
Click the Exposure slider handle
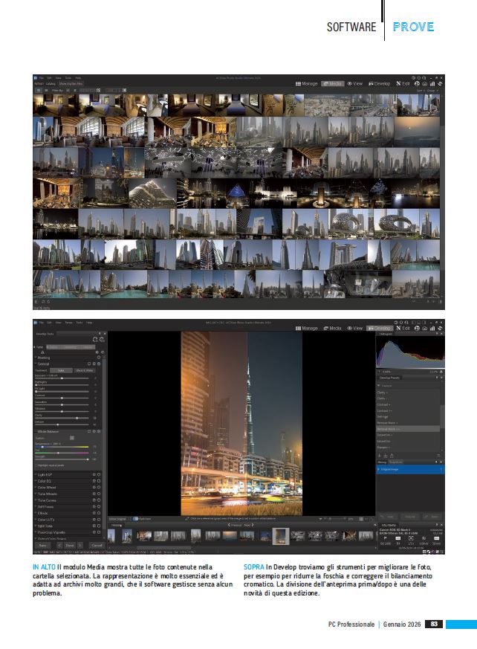click(62, 378)
